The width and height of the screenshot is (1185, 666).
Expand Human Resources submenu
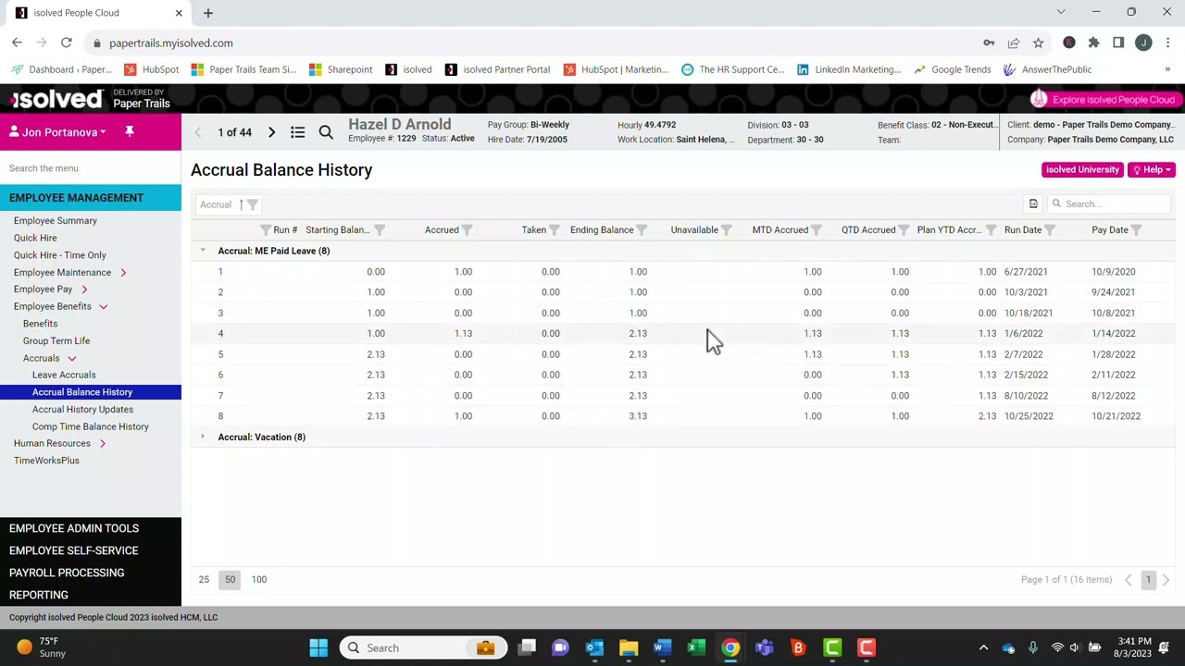(103, 443)
